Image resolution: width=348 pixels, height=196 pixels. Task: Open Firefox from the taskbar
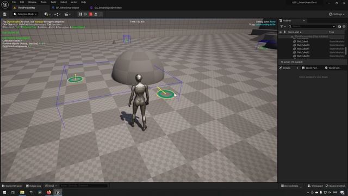point(49,192)
